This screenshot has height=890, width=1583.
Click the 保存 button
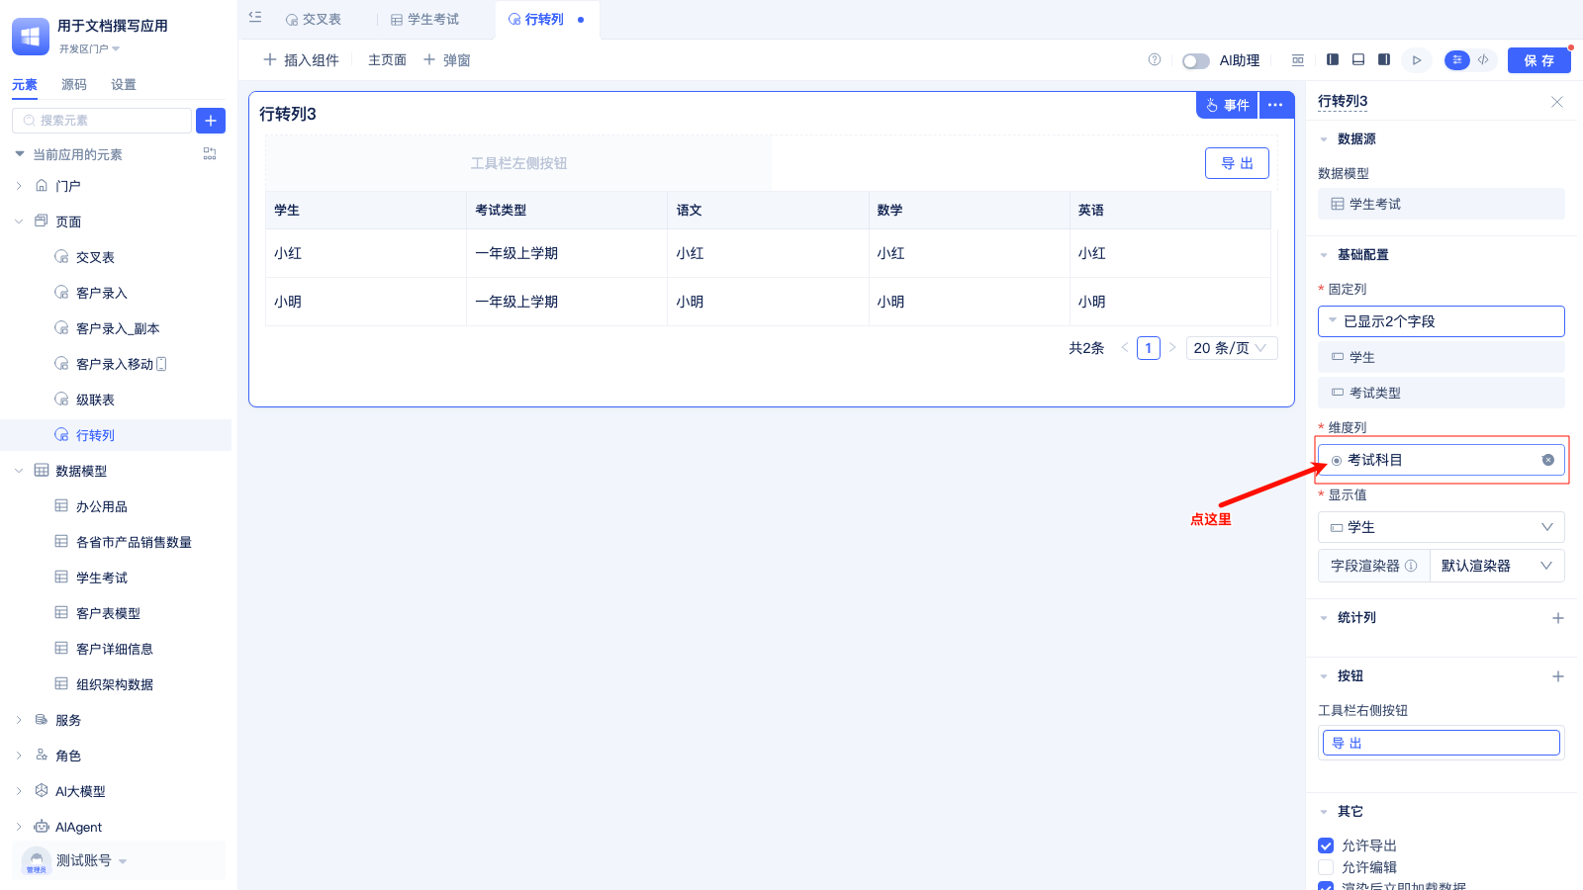(1539, 60)
